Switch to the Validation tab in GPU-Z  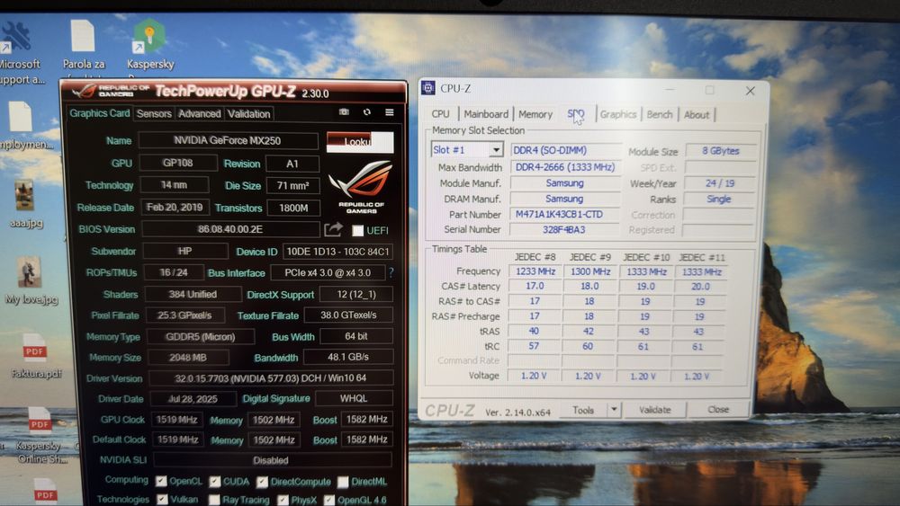[248, 113]
